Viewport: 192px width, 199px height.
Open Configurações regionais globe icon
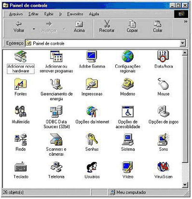pos(128,56)
